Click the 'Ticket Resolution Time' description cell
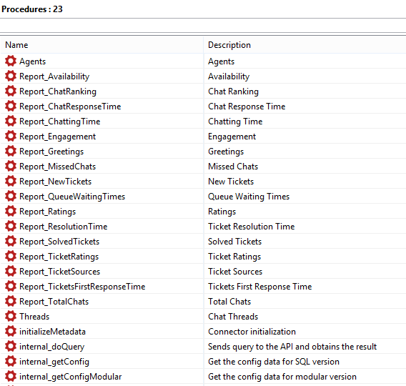406x386 pixels. (x=252, y=227)
